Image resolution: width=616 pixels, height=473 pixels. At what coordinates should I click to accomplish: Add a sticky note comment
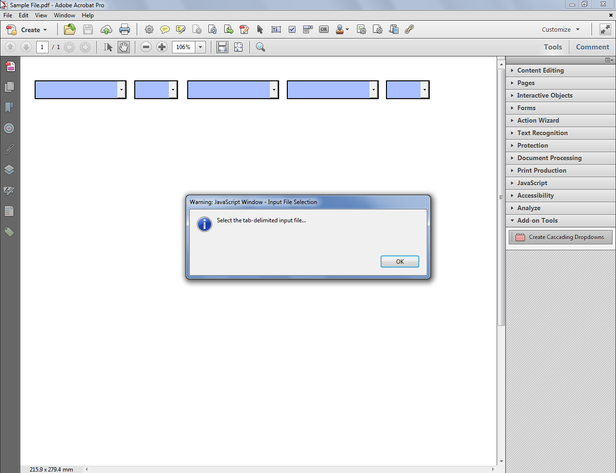pyautogui.click(x=165, y=29)
